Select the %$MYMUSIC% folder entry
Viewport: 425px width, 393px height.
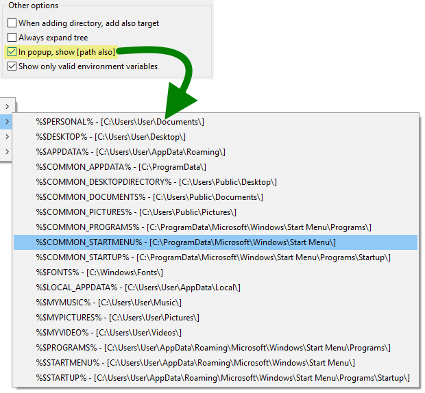(x=108, y=303)
